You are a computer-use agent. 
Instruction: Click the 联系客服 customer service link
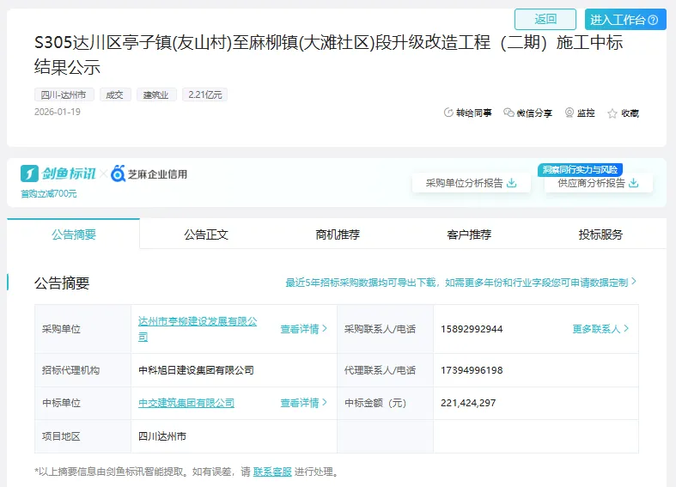(273, 472)
